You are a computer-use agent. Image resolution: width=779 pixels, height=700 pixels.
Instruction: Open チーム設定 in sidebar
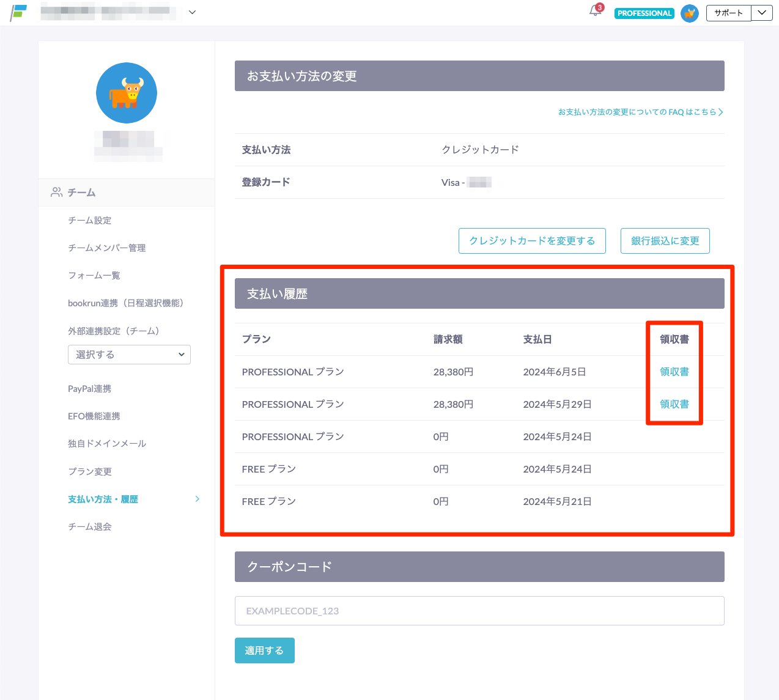click(x=90, y=220)
